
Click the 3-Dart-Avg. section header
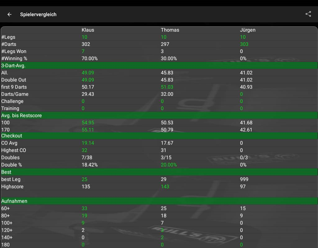click(x=13, y=66)
